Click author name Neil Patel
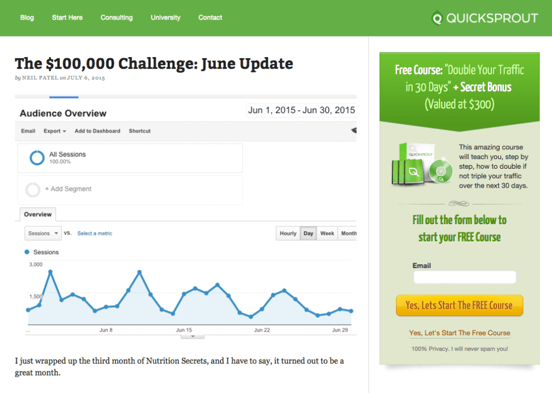Screen dimensions: 552x393 point(40,78)
